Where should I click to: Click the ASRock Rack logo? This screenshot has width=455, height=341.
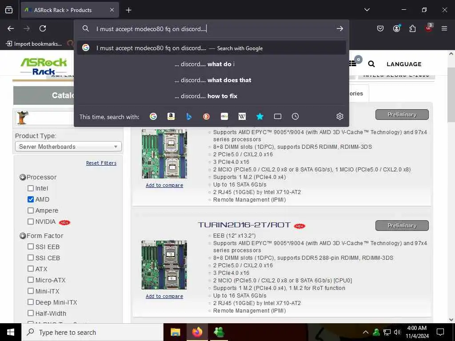[x=44, y=67]
